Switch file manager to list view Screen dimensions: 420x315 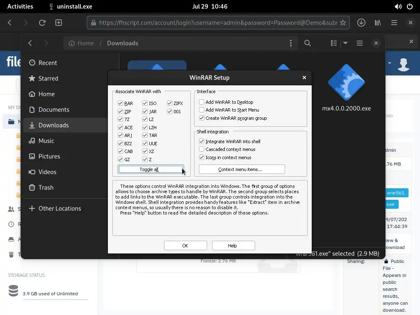[x=334, y=43]
